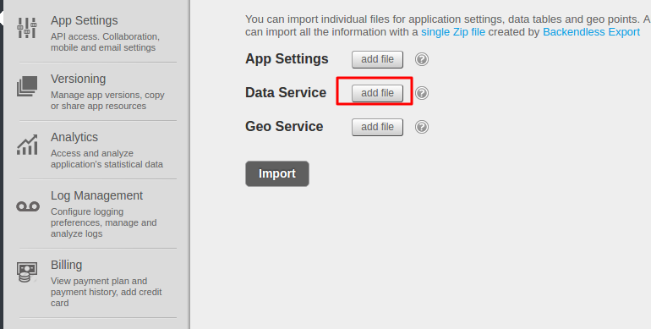Viewport: 651px width, 329px height.
Task: Add file for App Settings import
Action: point(377,59)
